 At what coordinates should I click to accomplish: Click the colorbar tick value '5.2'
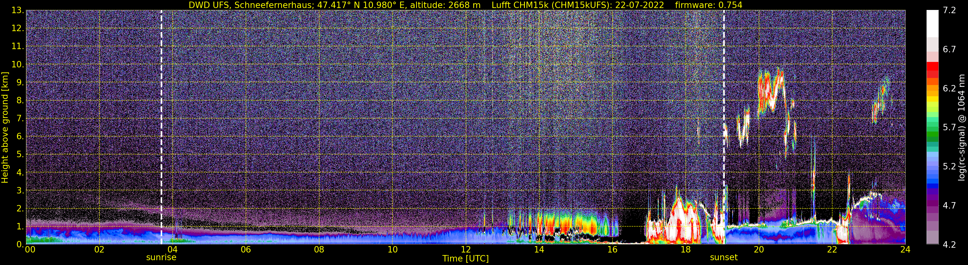coord(950,167)
